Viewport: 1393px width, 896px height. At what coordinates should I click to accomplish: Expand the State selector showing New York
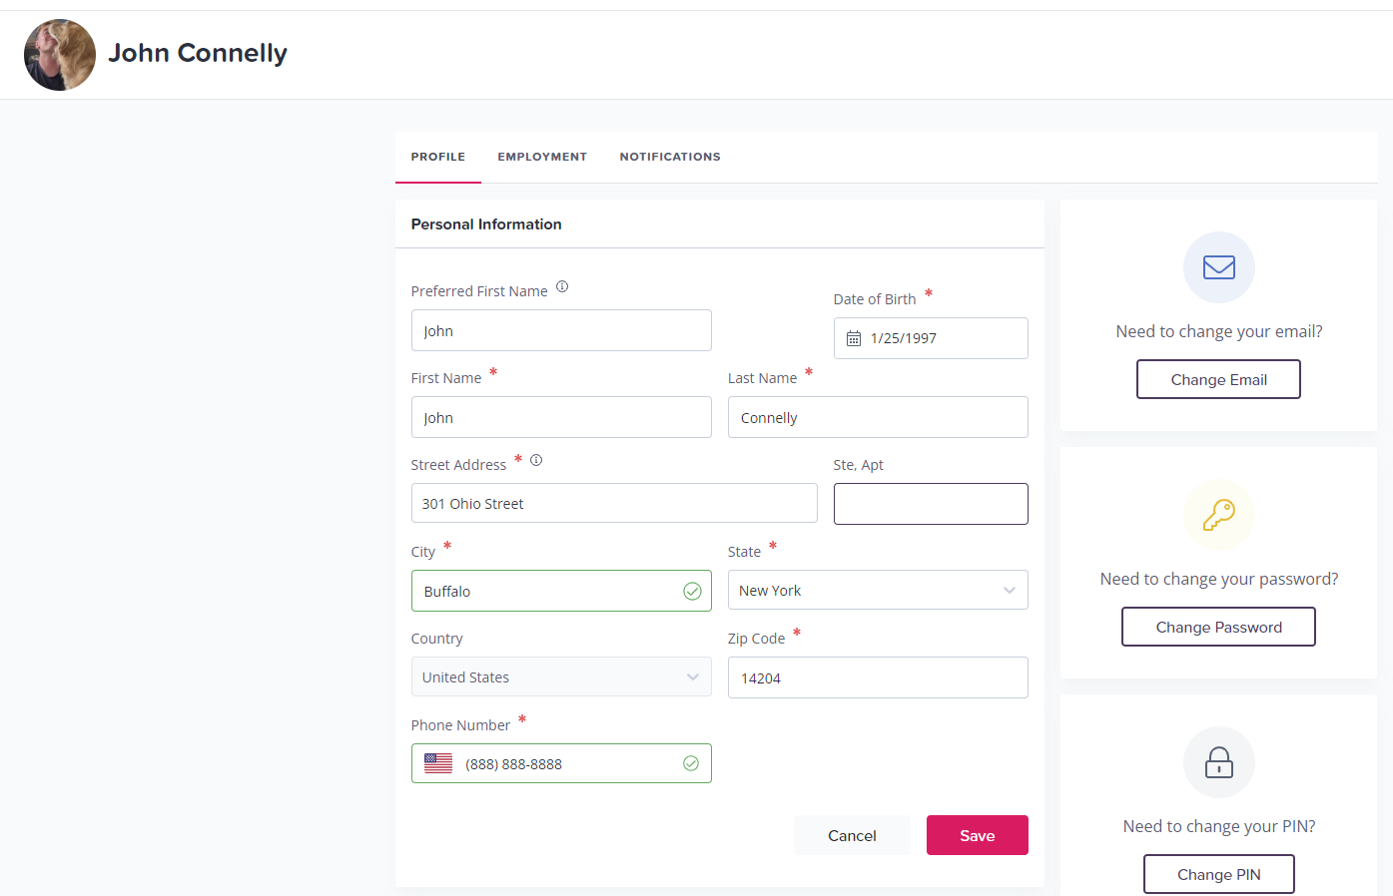1009,590
